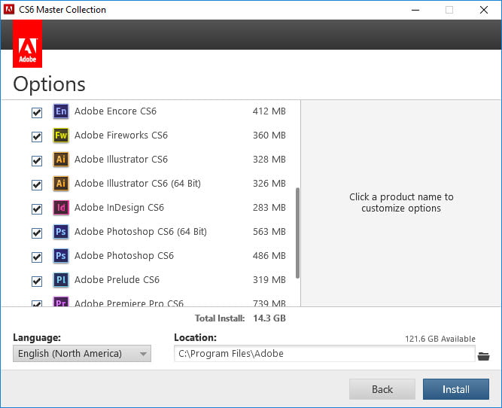This screenshot has width=502, height=408.
Task: Toggle the Adobe Photoshop CS6 486 MB checkbox
Action: pos(37,257)
